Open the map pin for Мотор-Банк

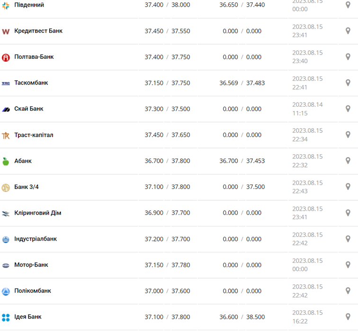point(348,265)
